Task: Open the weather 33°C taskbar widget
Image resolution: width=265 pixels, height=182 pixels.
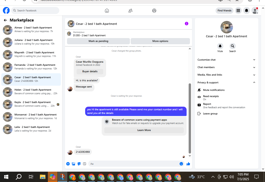Action: [197, 177]
